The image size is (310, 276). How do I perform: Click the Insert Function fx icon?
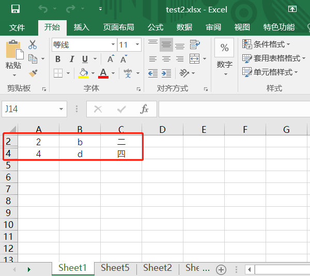point(145,109)
